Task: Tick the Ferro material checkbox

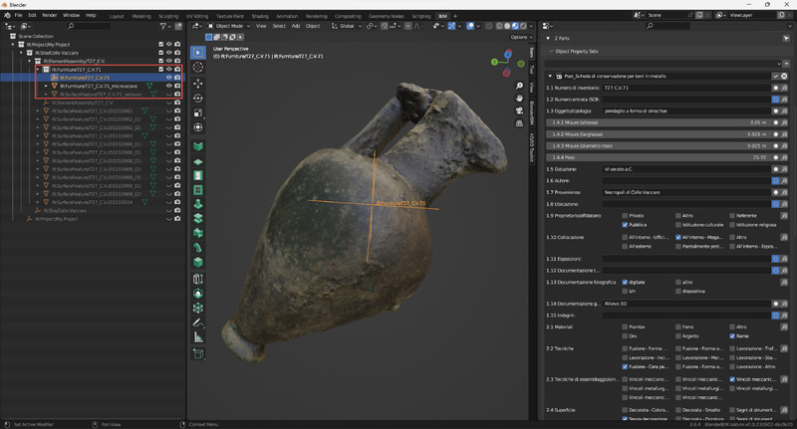Action: pyautogui.click(x=678, y=326)
